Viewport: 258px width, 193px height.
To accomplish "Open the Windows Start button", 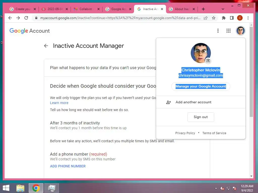I will 6,188.
